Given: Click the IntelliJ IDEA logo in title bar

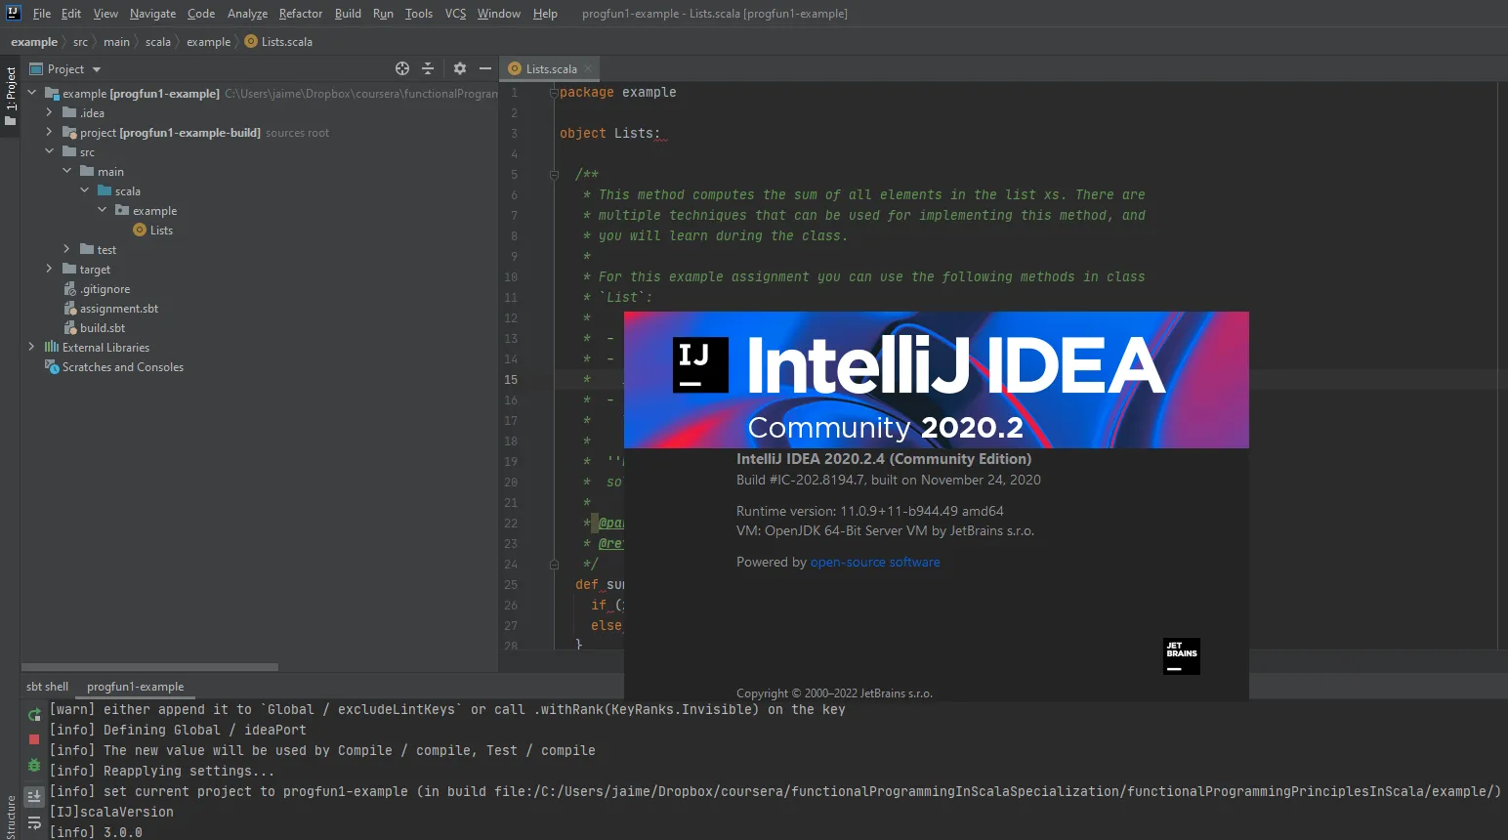Looking at the screenshot, I should coord(14,13).
